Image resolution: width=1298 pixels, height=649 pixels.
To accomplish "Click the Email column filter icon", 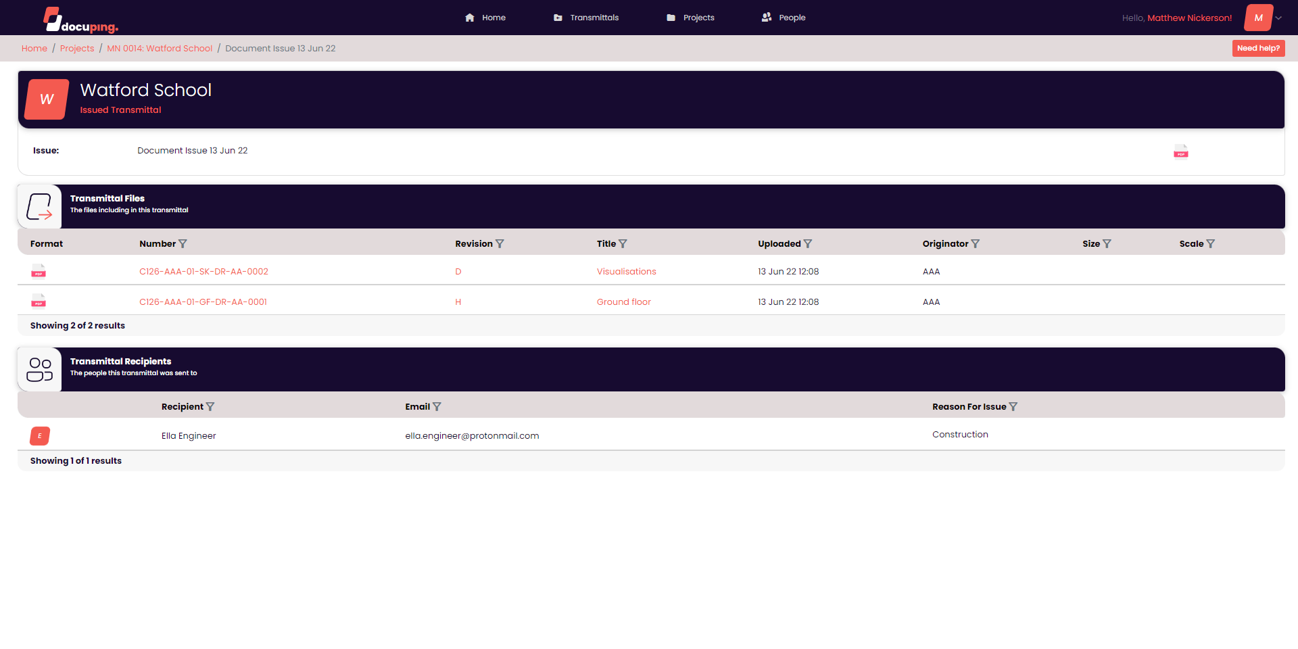I will point(437,407).
